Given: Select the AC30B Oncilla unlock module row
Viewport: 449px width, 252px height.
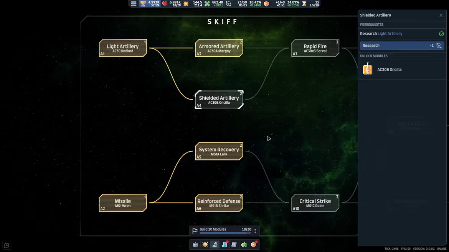Looking at the screenshot, I should (402, 69).
